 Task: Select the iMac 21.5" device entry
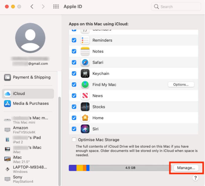click(x=28, y=159)
